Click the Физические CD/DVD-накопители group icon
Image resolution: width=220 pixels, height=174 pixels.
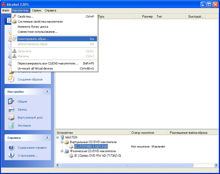coord(67,151)
